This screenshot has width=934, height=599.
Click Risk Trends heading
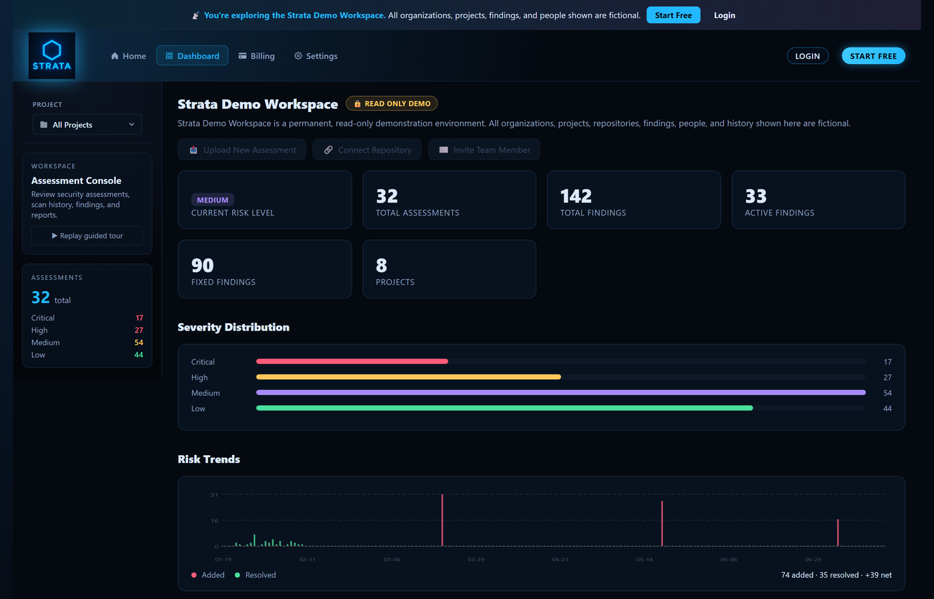(209, 459)
